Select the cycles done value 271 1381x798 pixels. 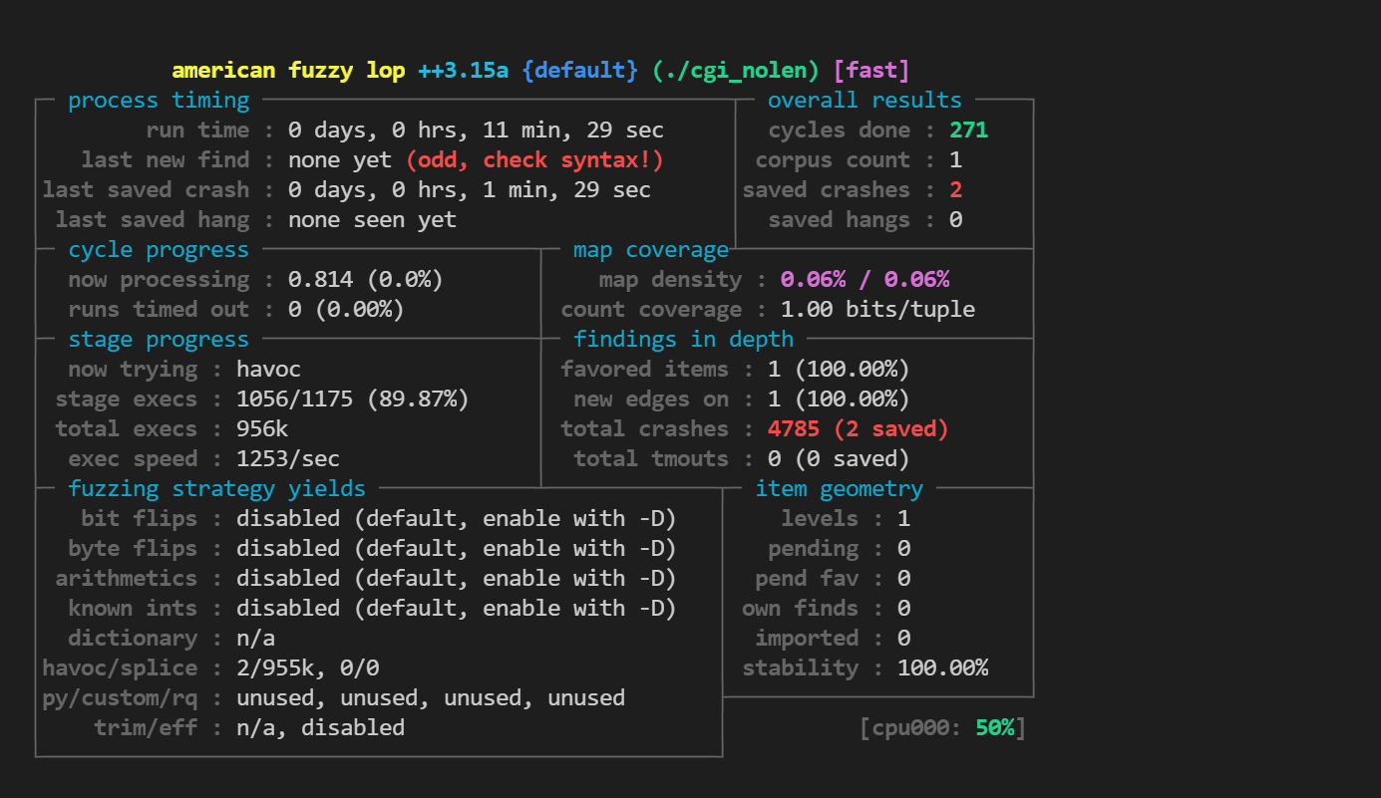pos(969,131)
